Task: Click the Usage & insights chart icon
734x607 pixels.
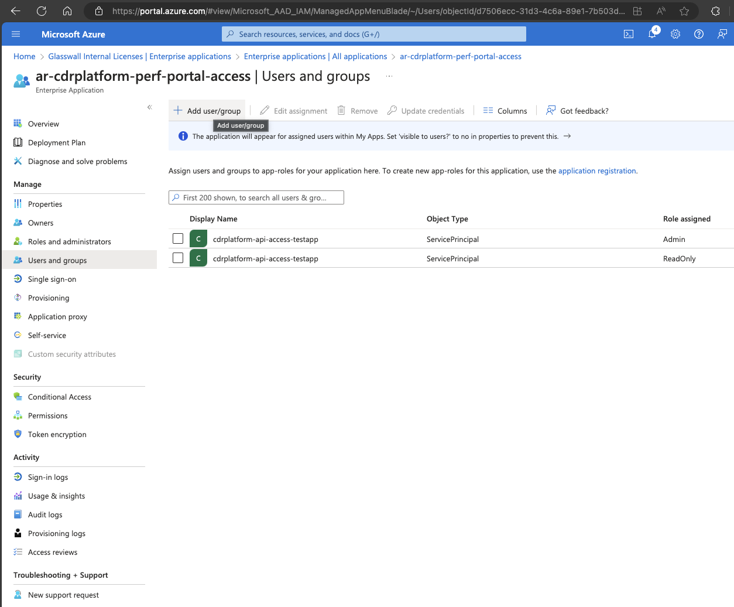Action: (x=18, y=496)
